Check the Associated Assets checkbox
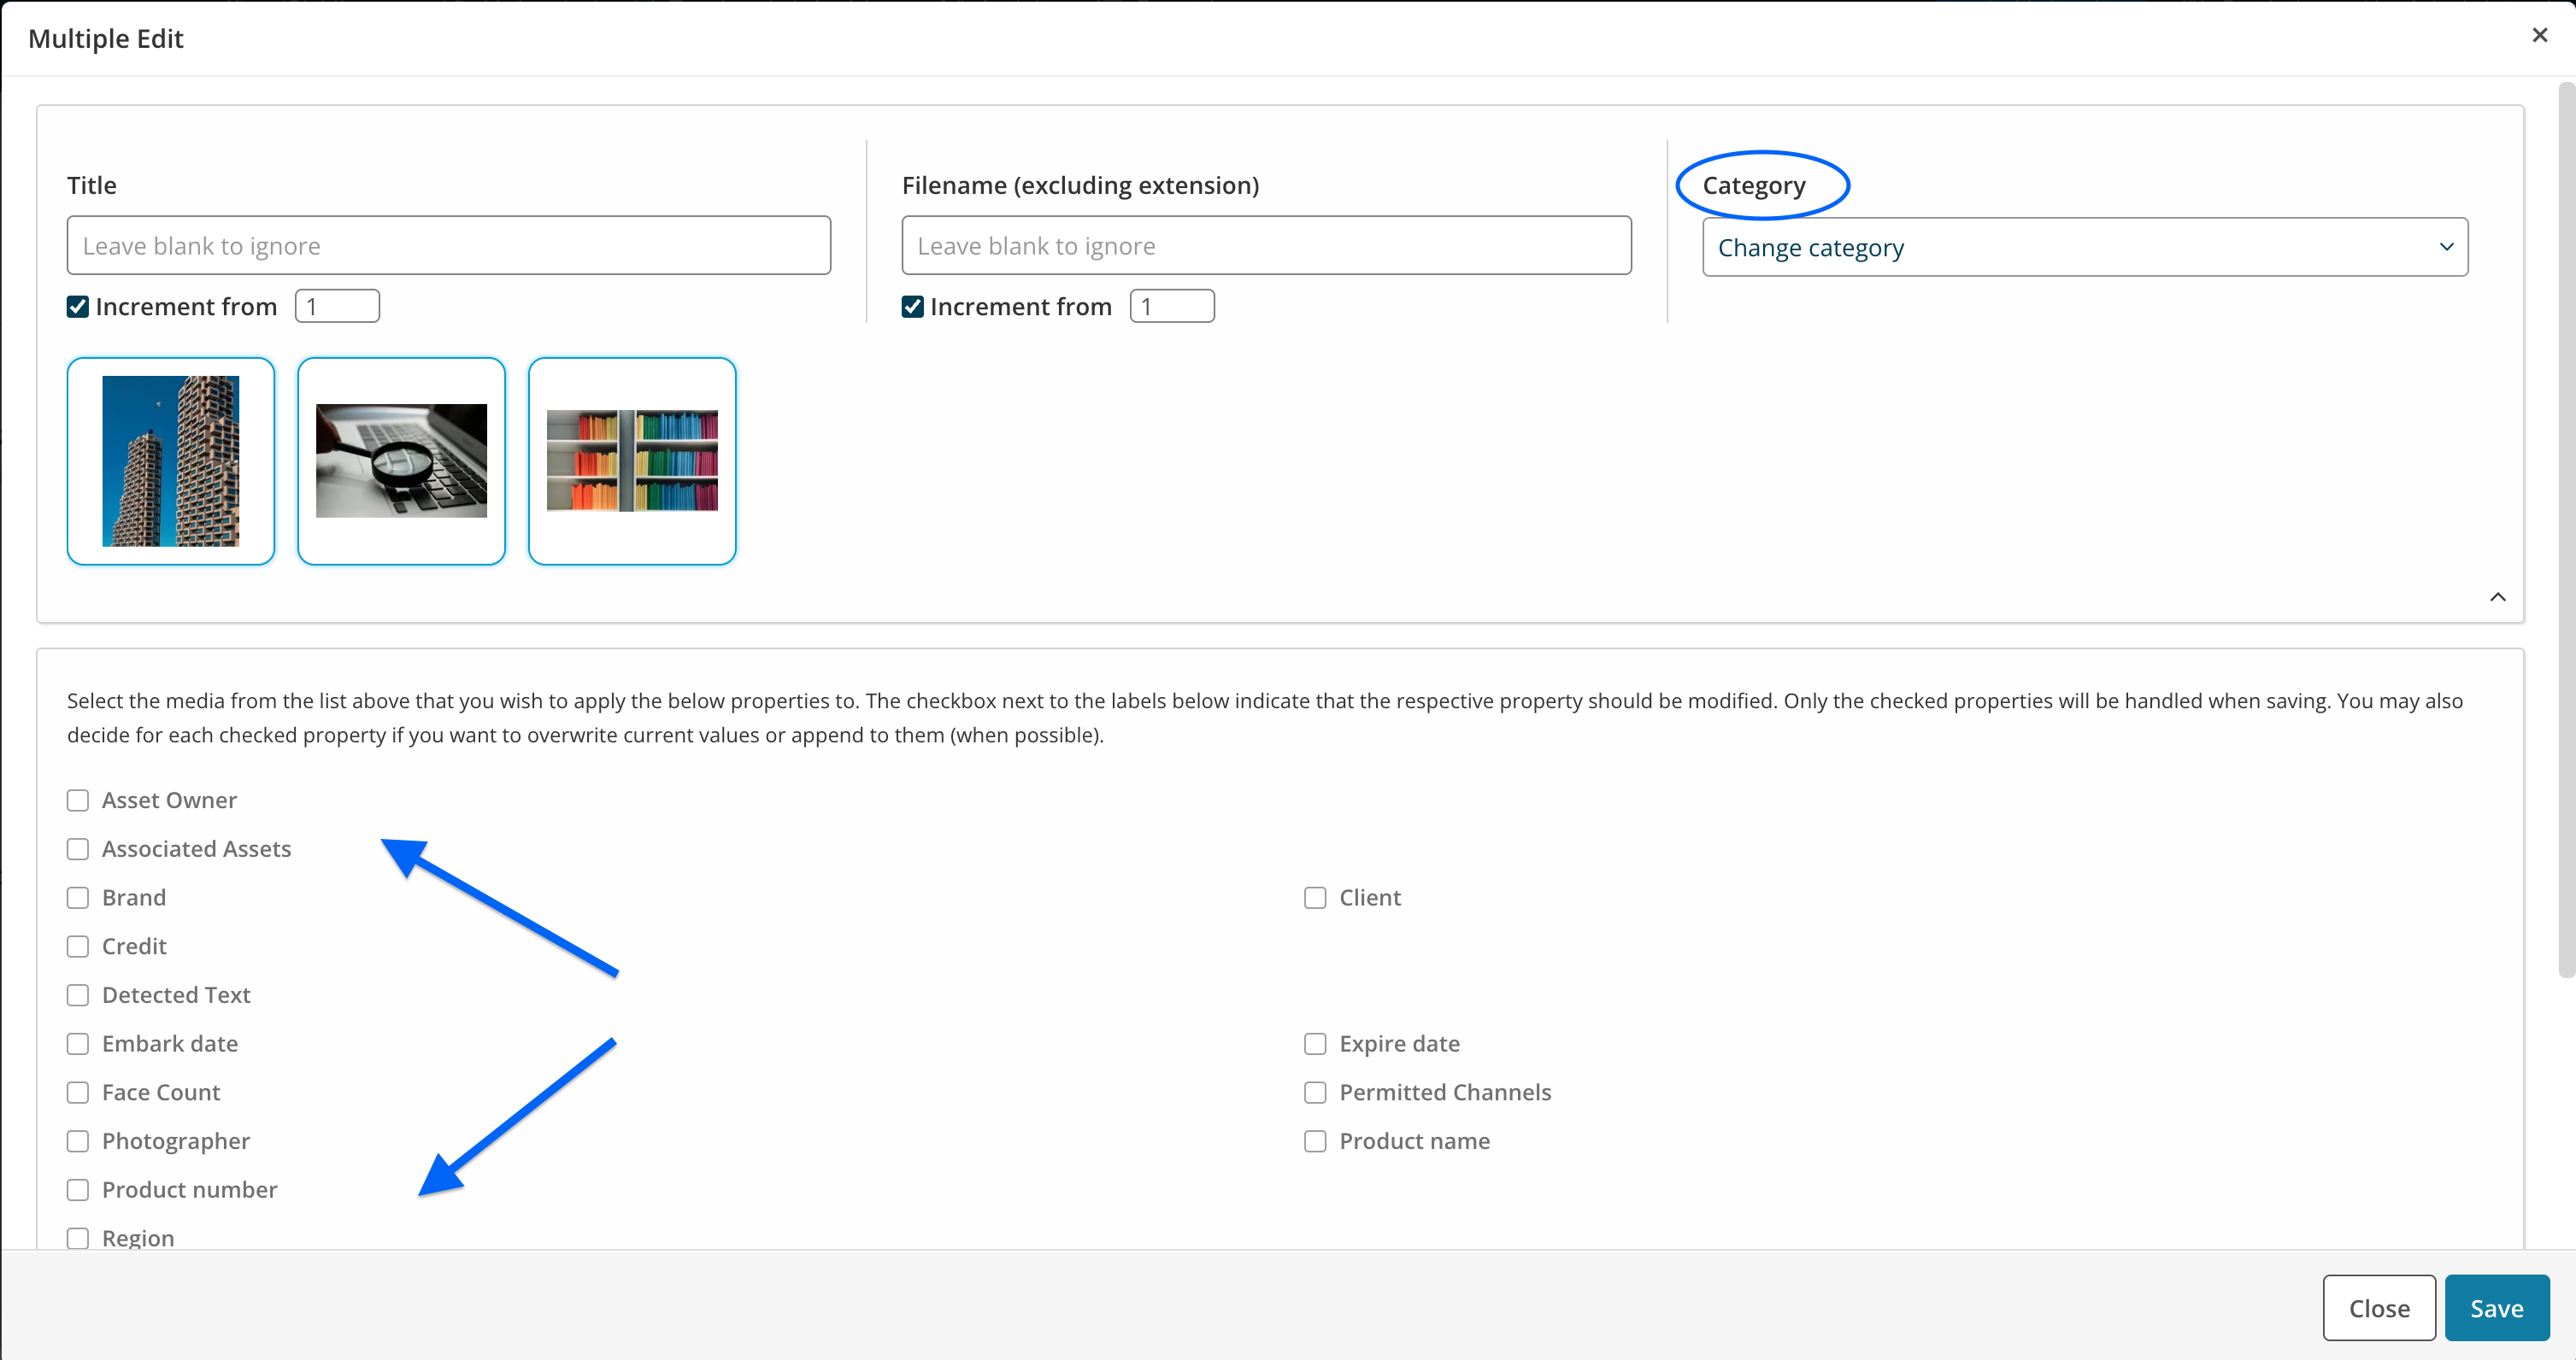The height and width of the screenshot is (1360, 2576). (x=78, y=849)
